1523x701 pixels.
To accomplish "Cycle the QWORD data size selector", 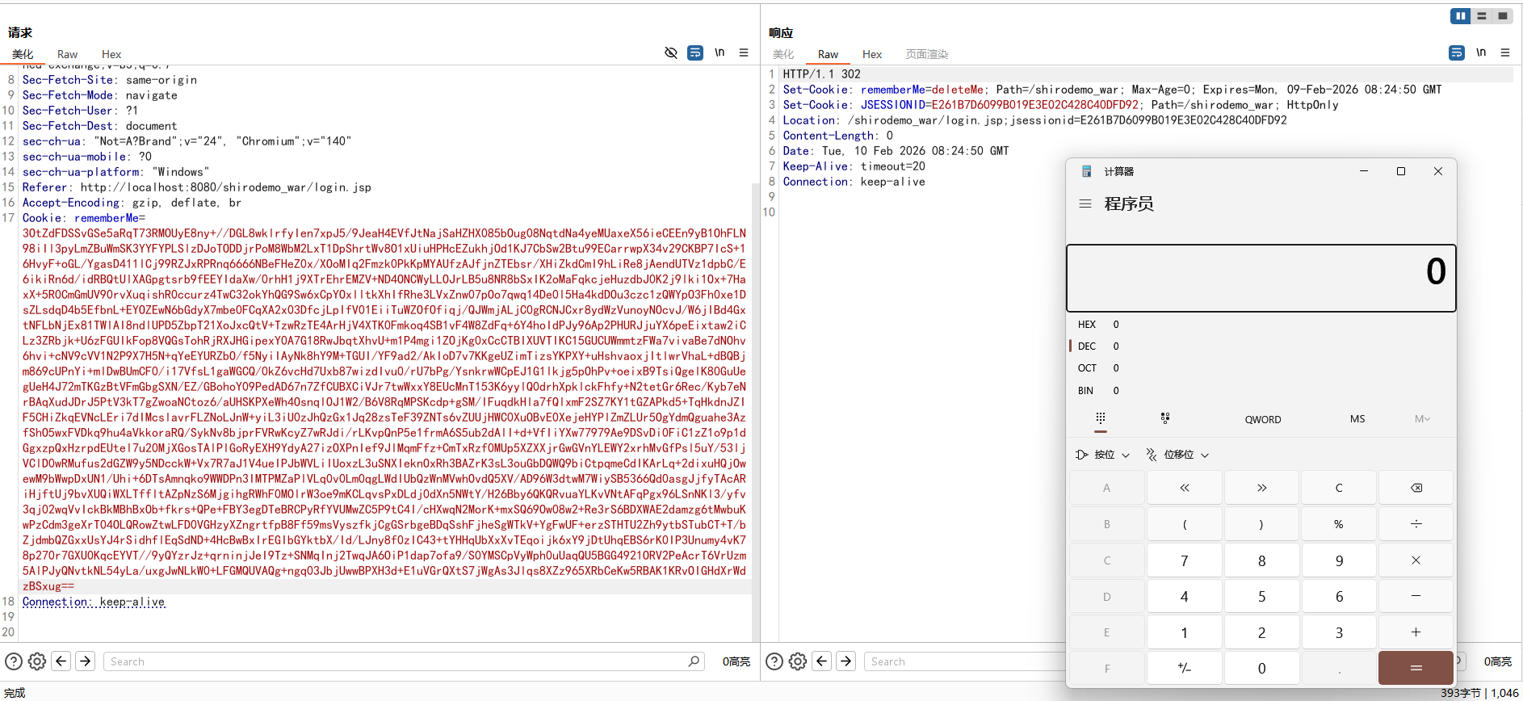I will click(x=1262, y=419).
